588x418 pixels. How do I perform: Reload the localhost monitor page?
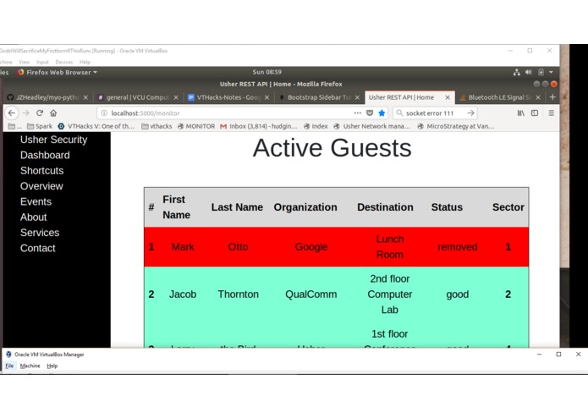pyautogui.click(x=40, y=113)
